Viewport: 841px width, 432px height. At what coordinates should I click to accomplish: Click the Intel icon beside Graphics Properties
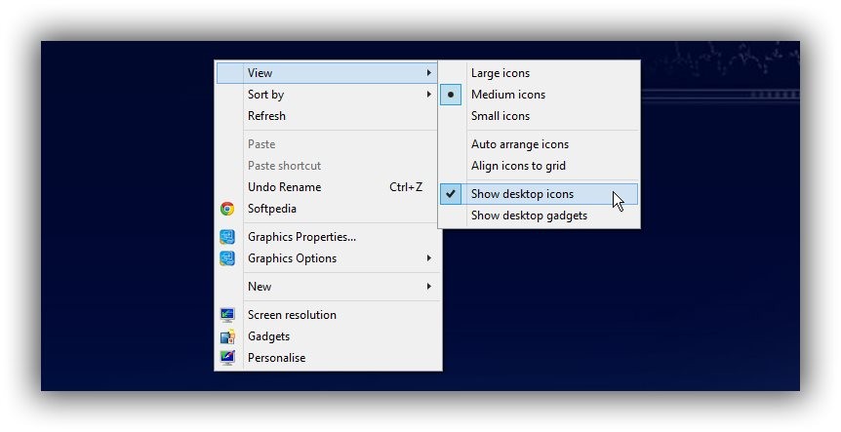coord(227,237)
